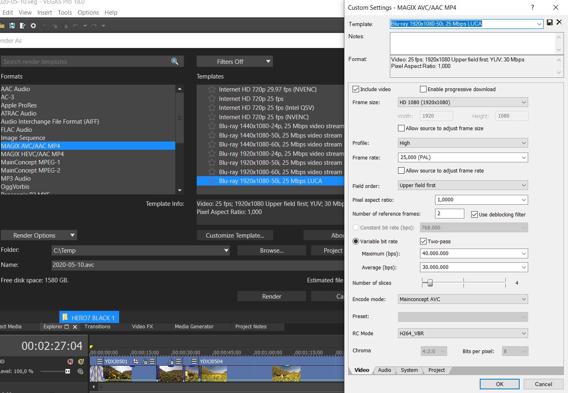Open Field order dropdown
The width and height of the screenshot is (568, 393).
(x=463, y=185)
